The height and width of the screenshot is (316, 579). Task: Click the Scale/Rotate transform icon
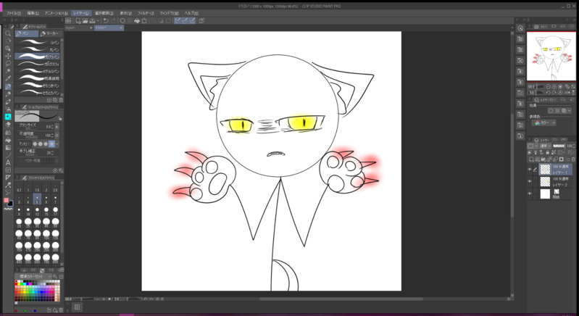144,21
